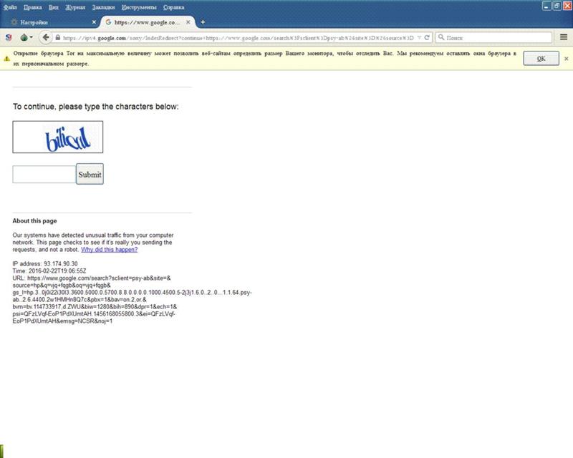573x458 pixels.
Task: Click OK in the Tor warning bar
Action: (541, 59)
